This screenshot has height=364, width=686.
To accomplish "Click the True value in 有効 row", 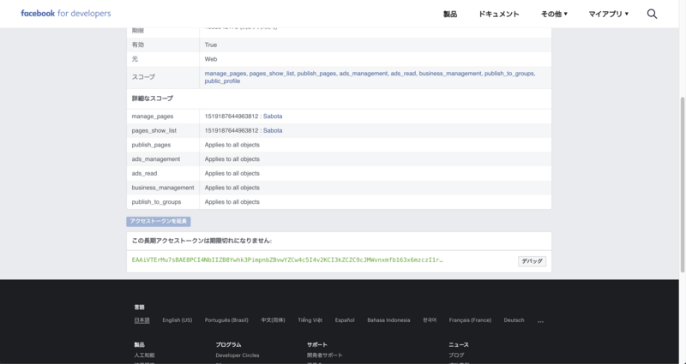I will click(x=210, y=45).
